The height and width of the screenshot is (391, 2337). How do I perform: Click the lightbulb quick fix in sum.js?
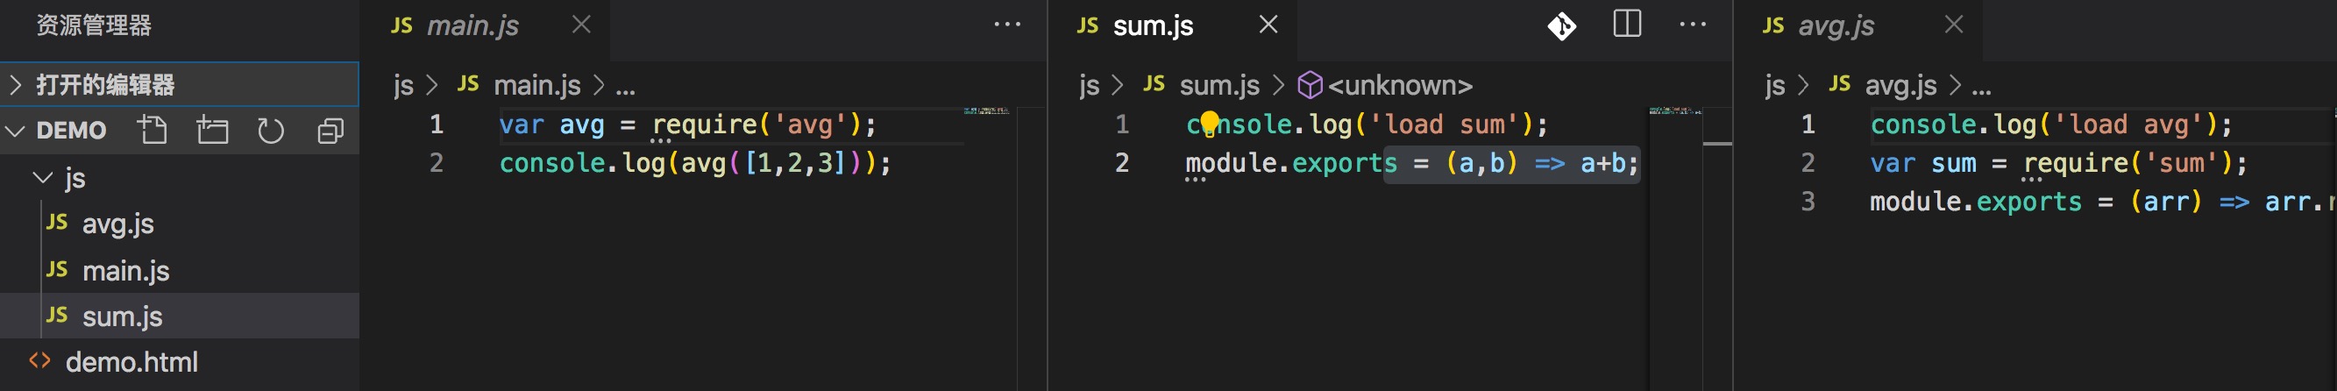[x=1210, y=121]
